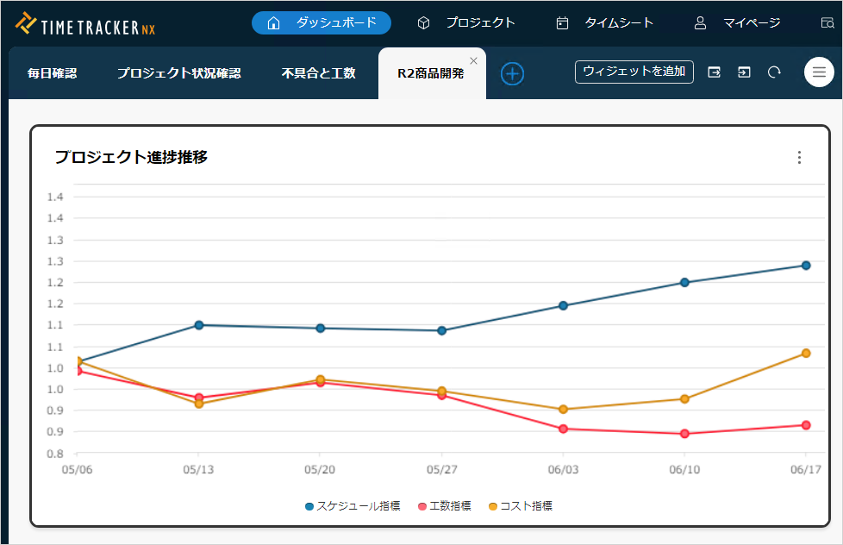Toggle コスト指標 series in legend
Screen dimensions: 843x545
(520, 506)
